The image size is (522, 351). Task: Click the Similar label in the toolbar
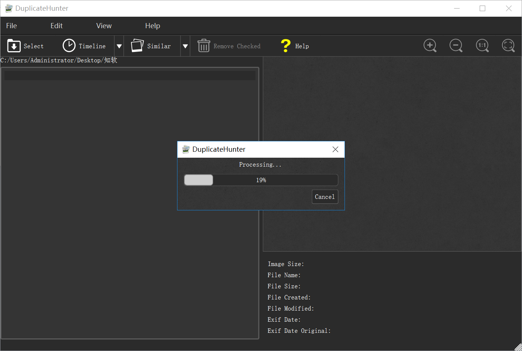(x=159, y=46)
